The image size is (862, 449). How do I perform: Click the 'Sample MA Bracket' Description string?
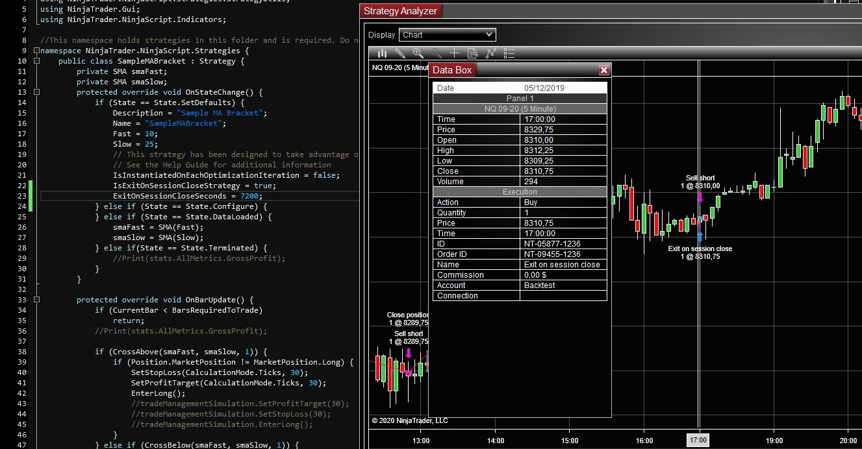[222, 113]
